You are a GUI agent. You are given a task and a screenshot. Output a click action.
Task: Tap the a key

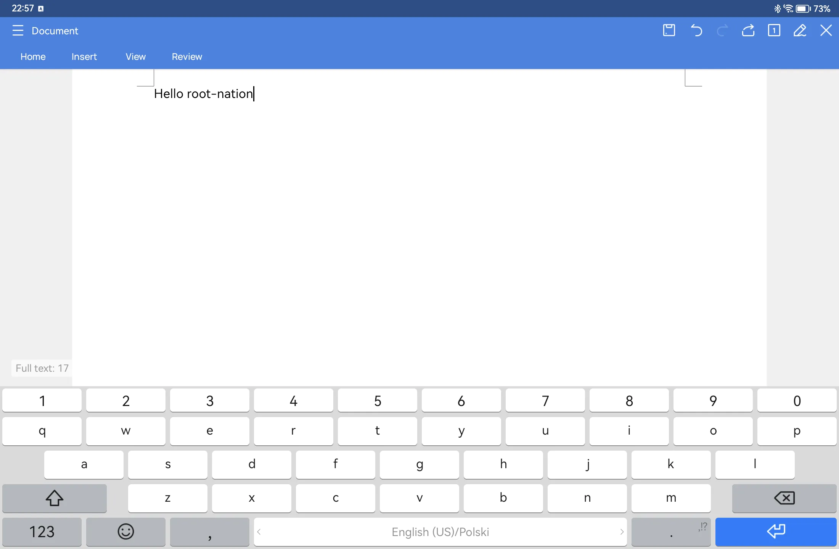(x=84, y=464)
